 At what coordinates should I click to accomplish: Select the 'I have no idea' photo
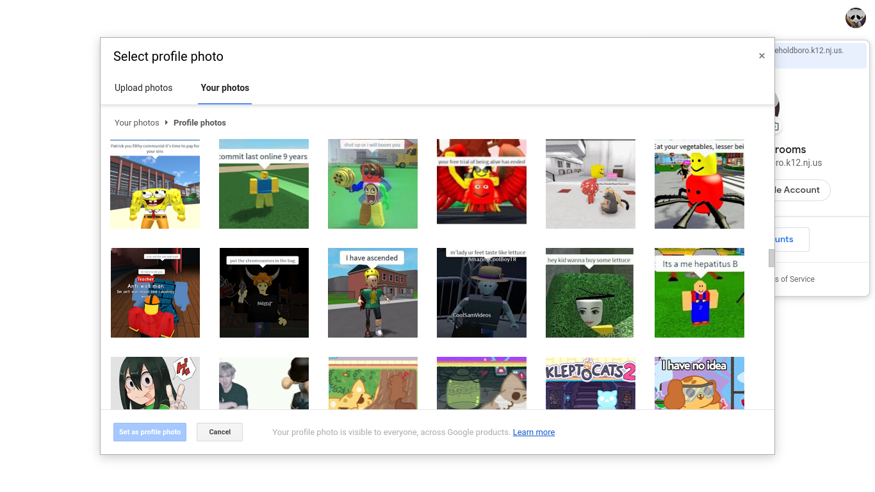[x=699, y=383]
